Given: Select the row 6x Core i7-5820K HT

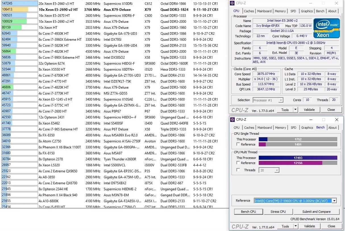Looking at the screenshot, I should (114, 45).
